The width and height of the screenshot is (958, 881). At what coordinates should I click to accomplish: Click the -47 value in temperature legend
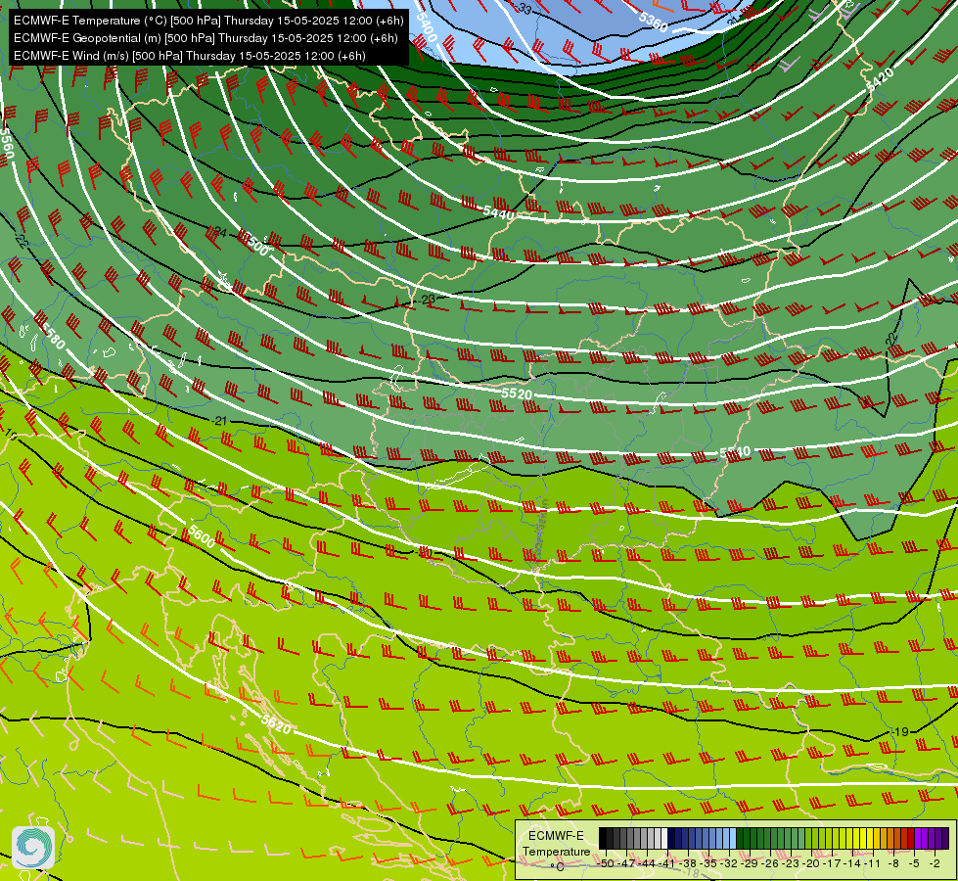click(x=627, y=863)
